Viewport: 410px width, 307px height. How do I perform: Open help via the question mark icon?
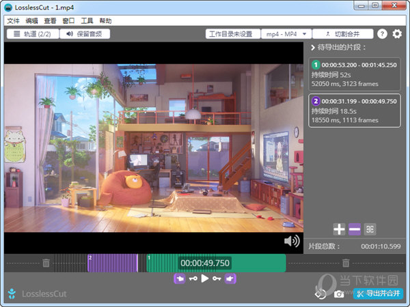tap(382, 34)
